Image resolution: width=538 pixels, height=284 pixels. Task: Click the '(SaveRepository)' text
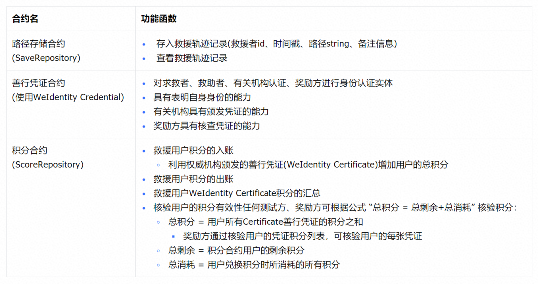coord(46,58)
